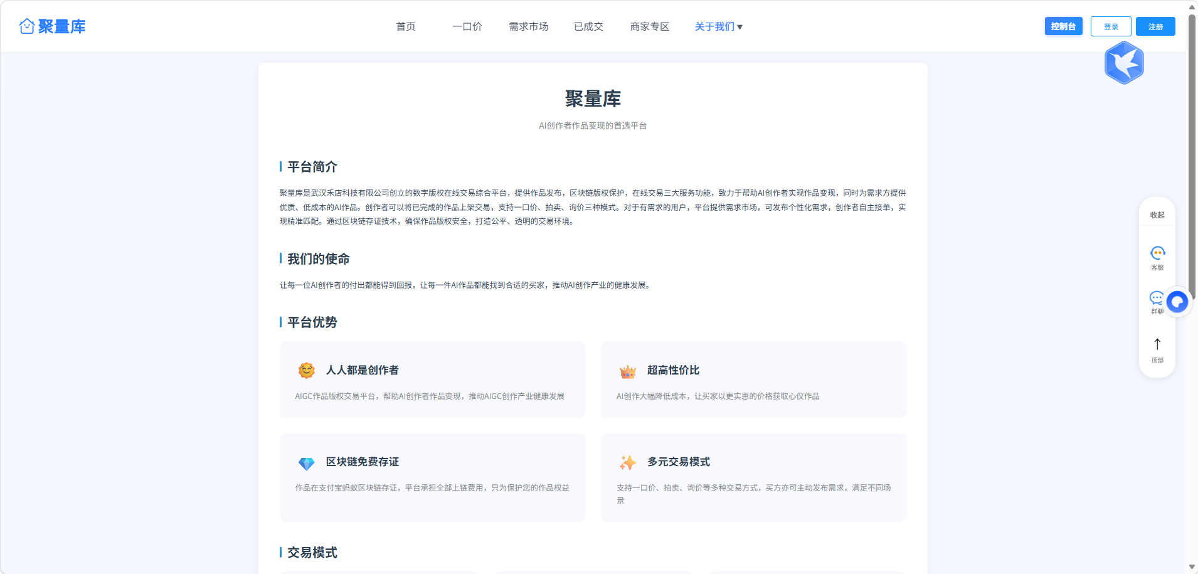The height and width of the screenshot is (574, 1198).
Task: Select 已成交 in top navigation
Action: 588,26
